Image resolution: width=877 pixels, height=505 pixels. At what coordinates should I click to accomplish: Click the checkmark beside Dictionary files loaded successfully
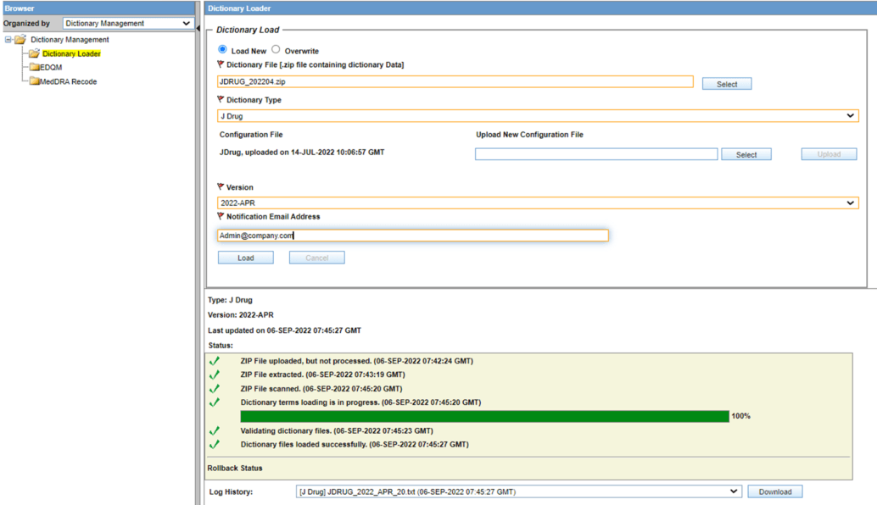coord(215,444)
